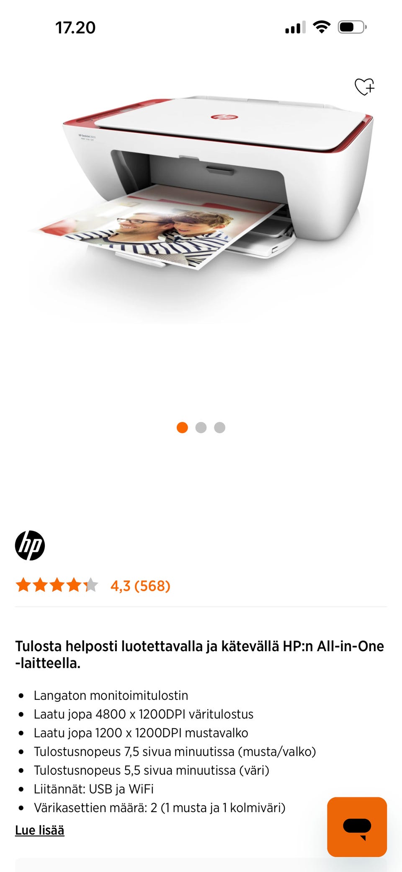The height and width of the screenshot is (872, 402).
Task: Tap the battery indicator in status bar
Action: [x=352, y=27]
